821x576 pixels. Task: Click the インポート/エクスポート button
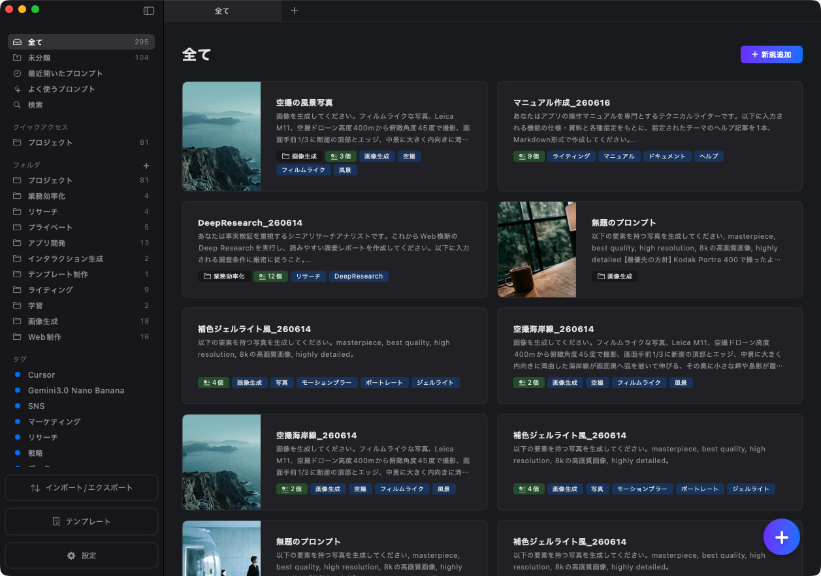(x=82, y=487)
